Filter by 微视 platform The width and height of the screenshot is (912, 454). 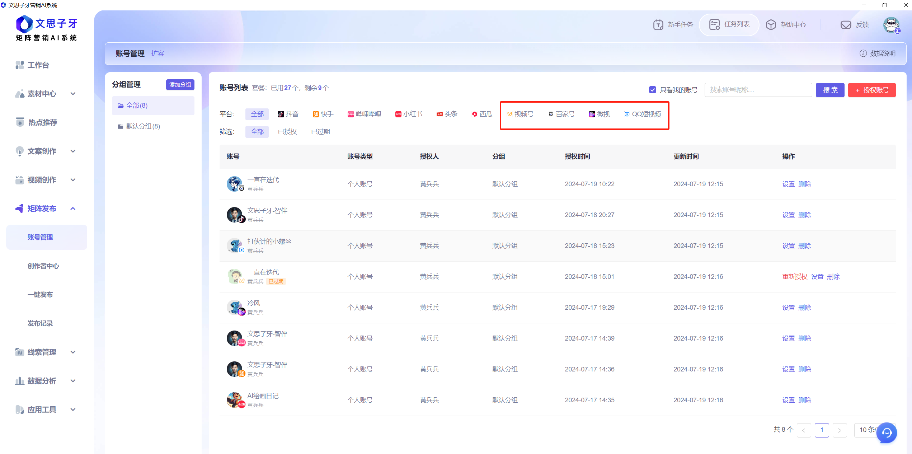coord(600,114)
